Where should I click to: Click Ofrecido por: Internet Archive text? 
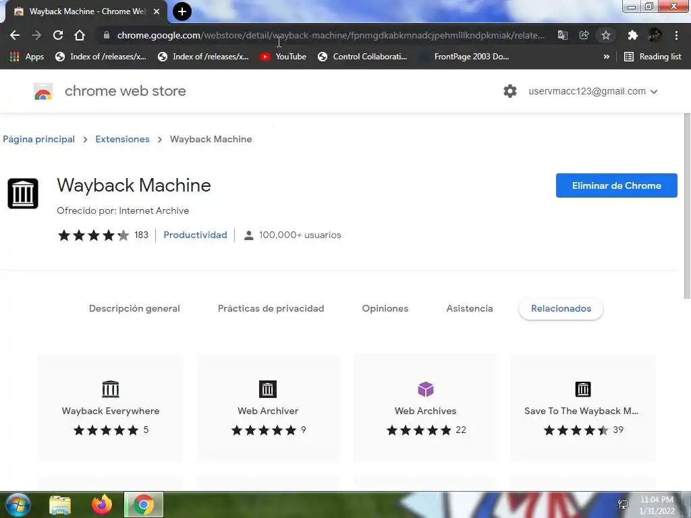pos(123,210)
